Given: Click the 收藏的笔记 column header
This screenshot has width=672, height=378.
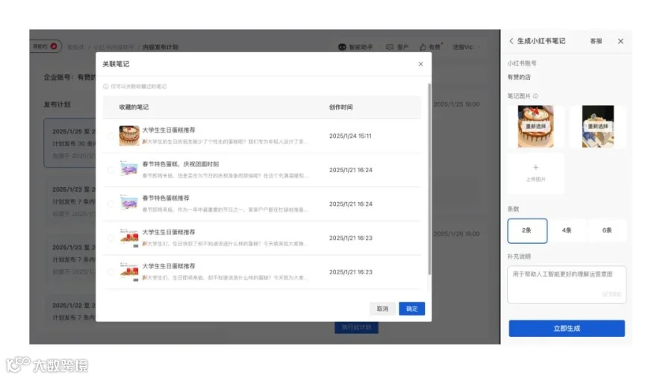Looking at the screenshot, I should tap(134, 107).
